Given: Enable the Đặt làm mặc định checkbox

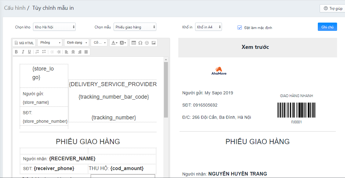Looking at the screenshot, I should pos(240,27).
